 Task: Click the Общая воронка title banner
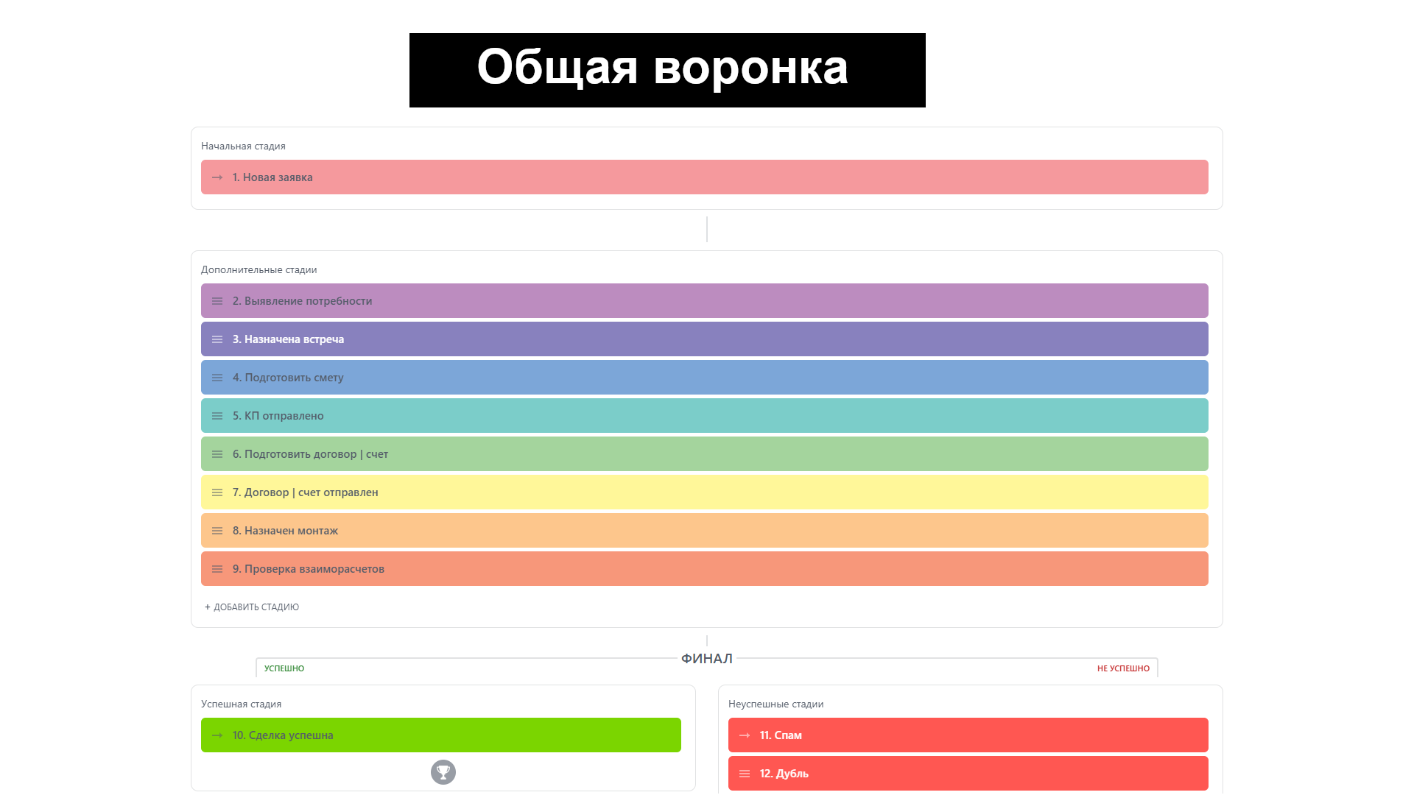pyautogui.click(x=667, y=70)
